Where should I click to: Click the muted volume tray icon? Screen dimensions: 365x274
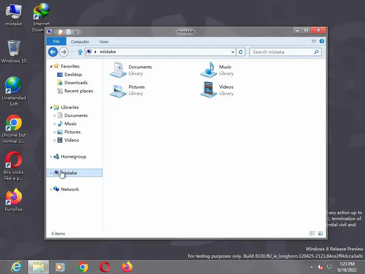[320, 267]
